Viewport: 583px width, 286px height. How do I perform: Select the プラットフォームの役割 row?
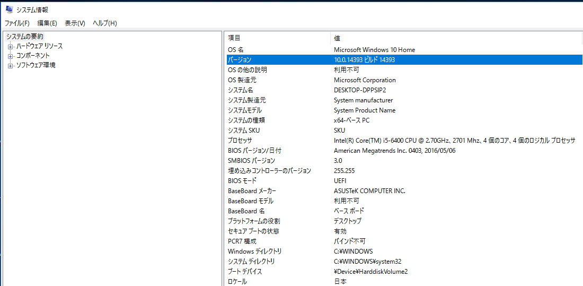point(404,221)
